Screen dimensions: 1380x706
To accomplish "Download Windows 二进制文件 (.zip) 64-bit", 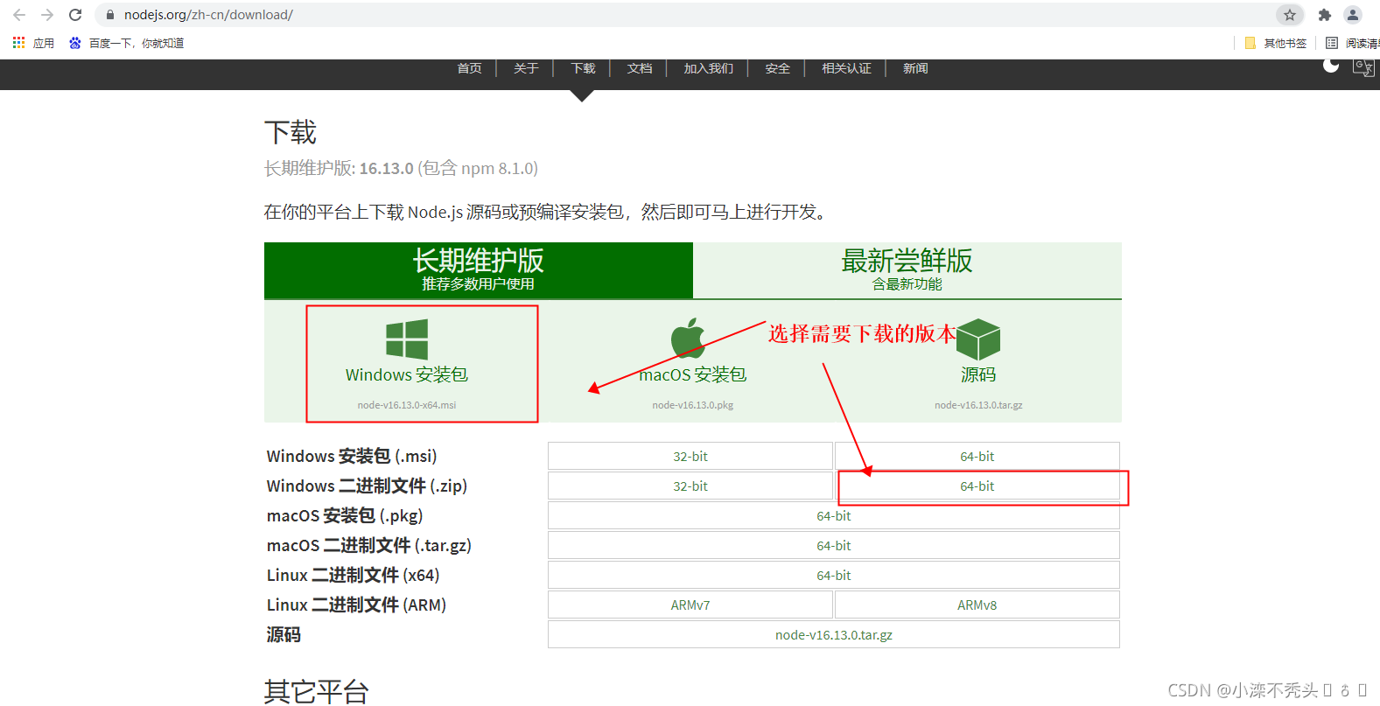I will (977, 486).
